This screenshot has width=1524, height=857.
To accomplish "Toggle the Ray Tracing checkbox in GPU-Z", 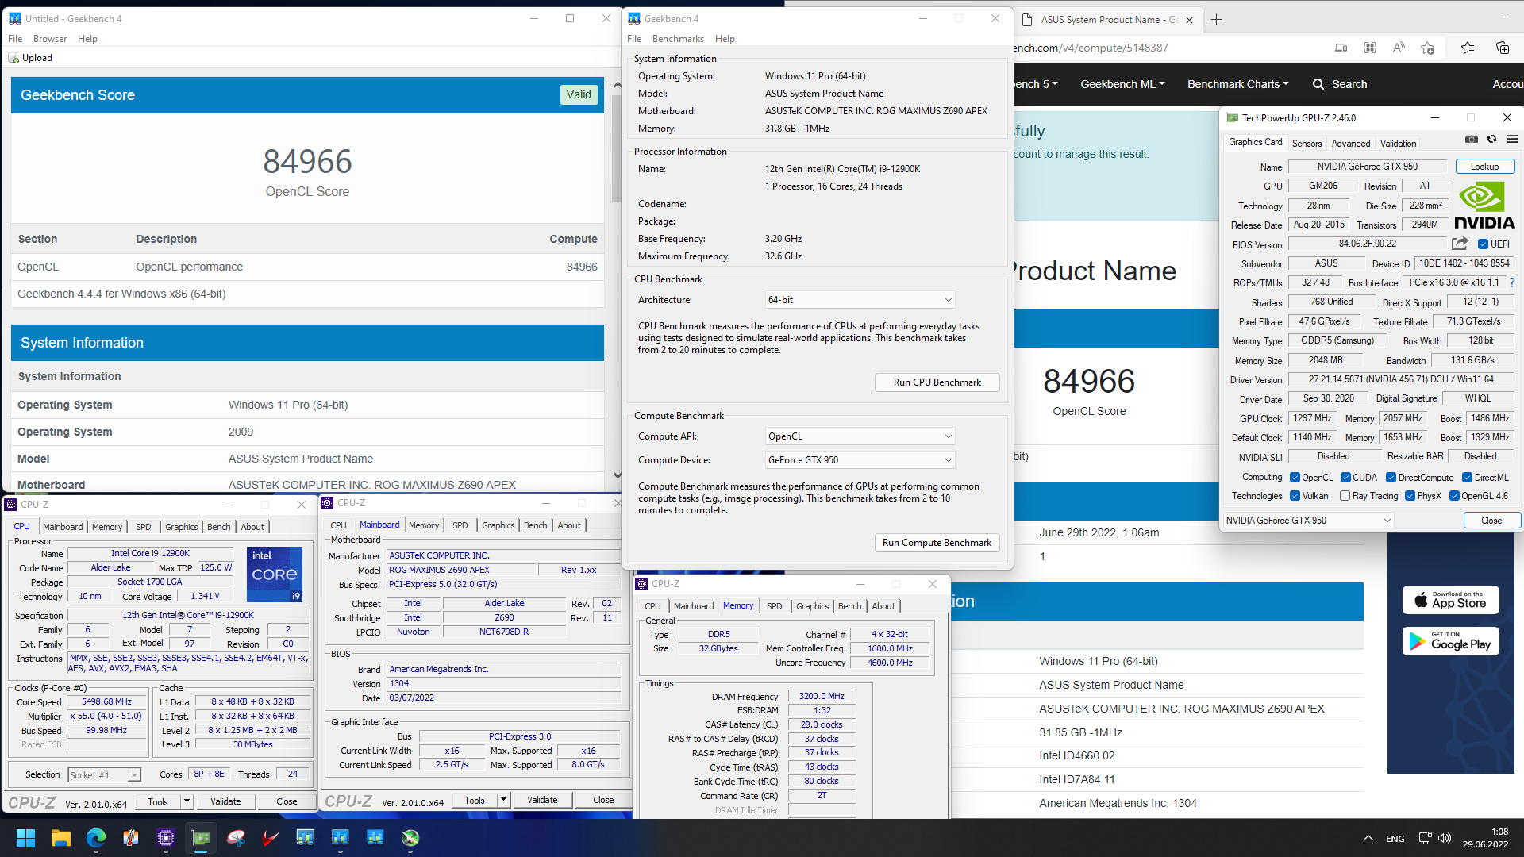I will click(1345, 496).
